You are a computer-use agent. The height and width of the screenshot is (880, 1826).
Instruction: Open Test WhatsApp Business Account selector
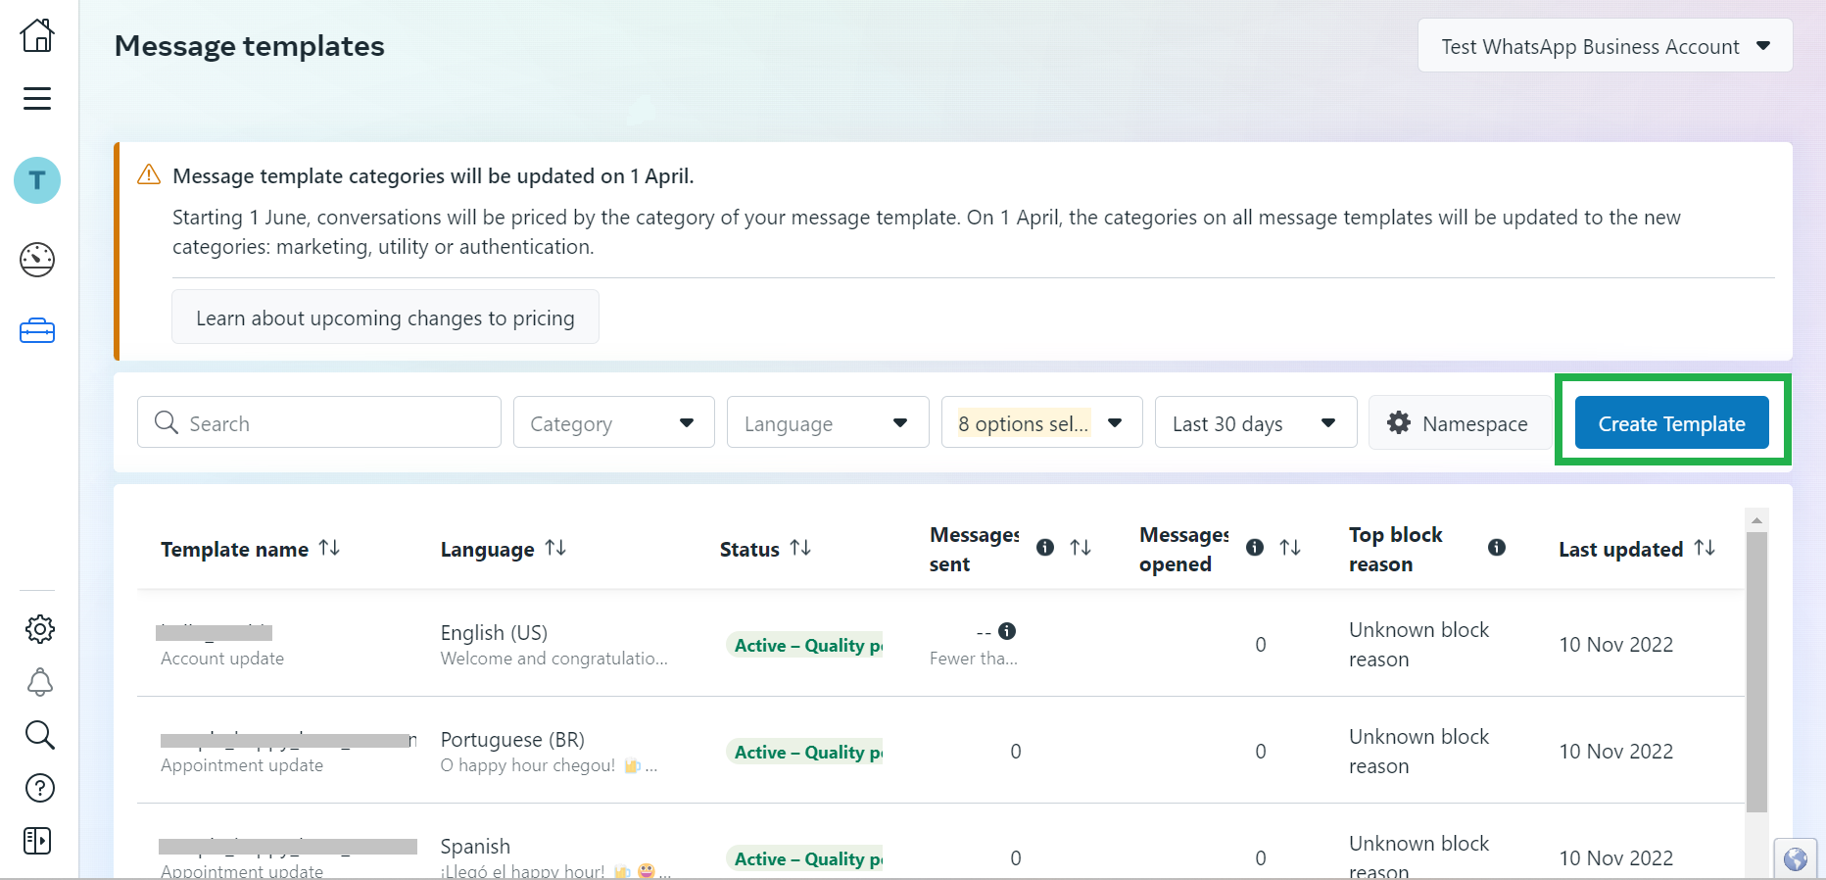pos(1605,46)
